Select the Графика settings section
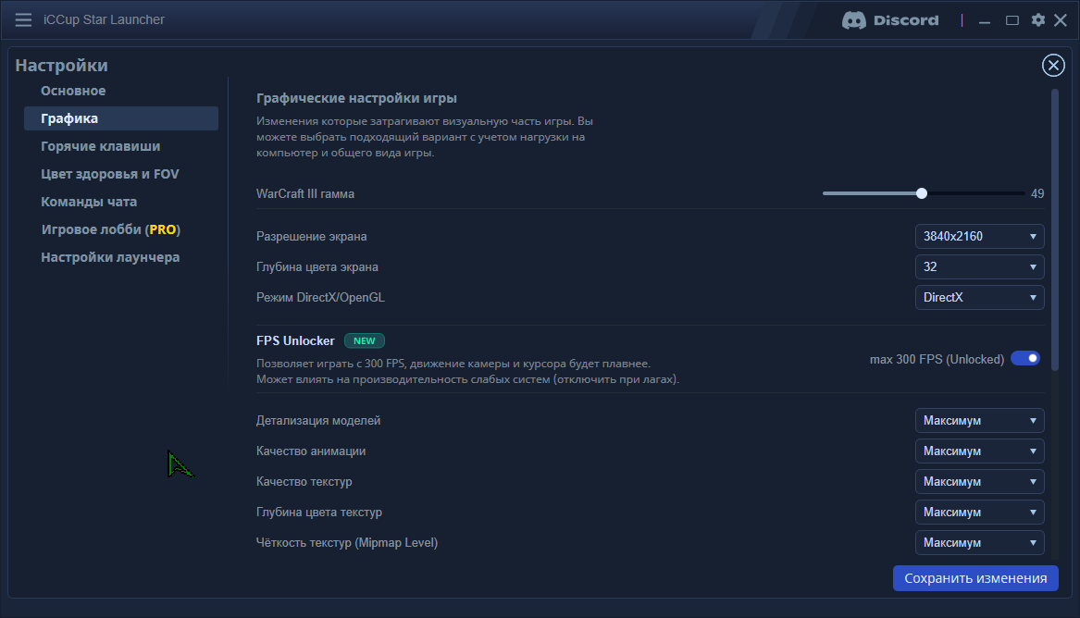1080x618 pixels. pos(121,118)
